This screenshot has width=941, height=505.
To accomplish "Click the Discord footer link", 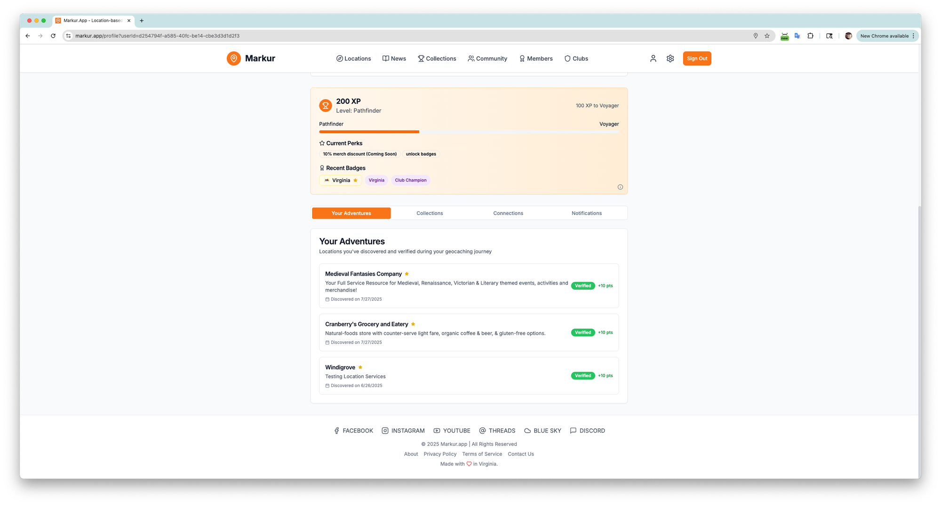I will [x=587, y=431].
